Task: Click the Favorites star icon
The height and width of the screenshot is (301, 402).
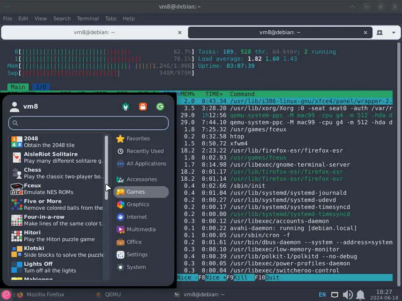Action: point(120,139)
